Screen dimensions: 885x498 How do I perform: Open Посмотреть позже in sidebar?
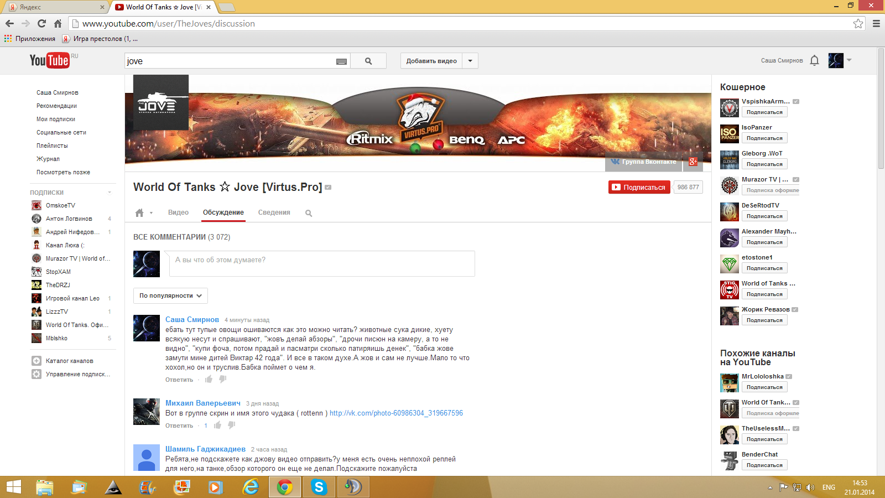63,172
